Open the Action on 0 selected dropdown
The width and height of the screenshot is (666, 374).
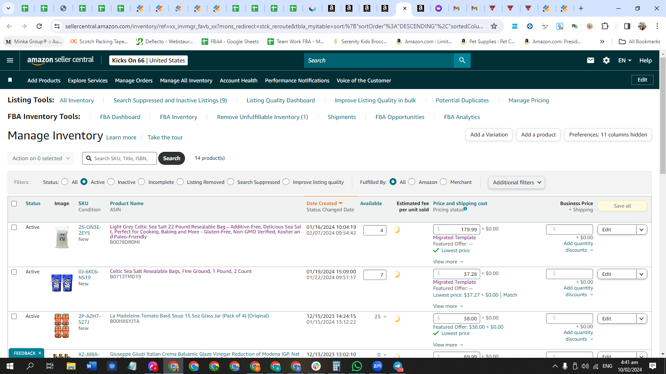point(41,159)
